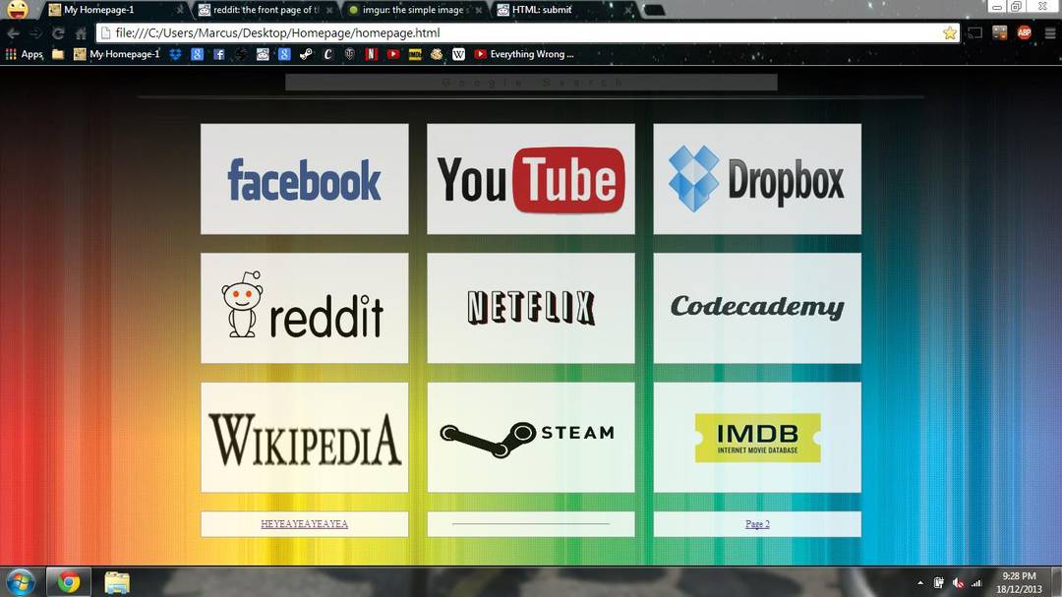Click the browser forward arrow

pyautogui.click(x=35, y=33)
